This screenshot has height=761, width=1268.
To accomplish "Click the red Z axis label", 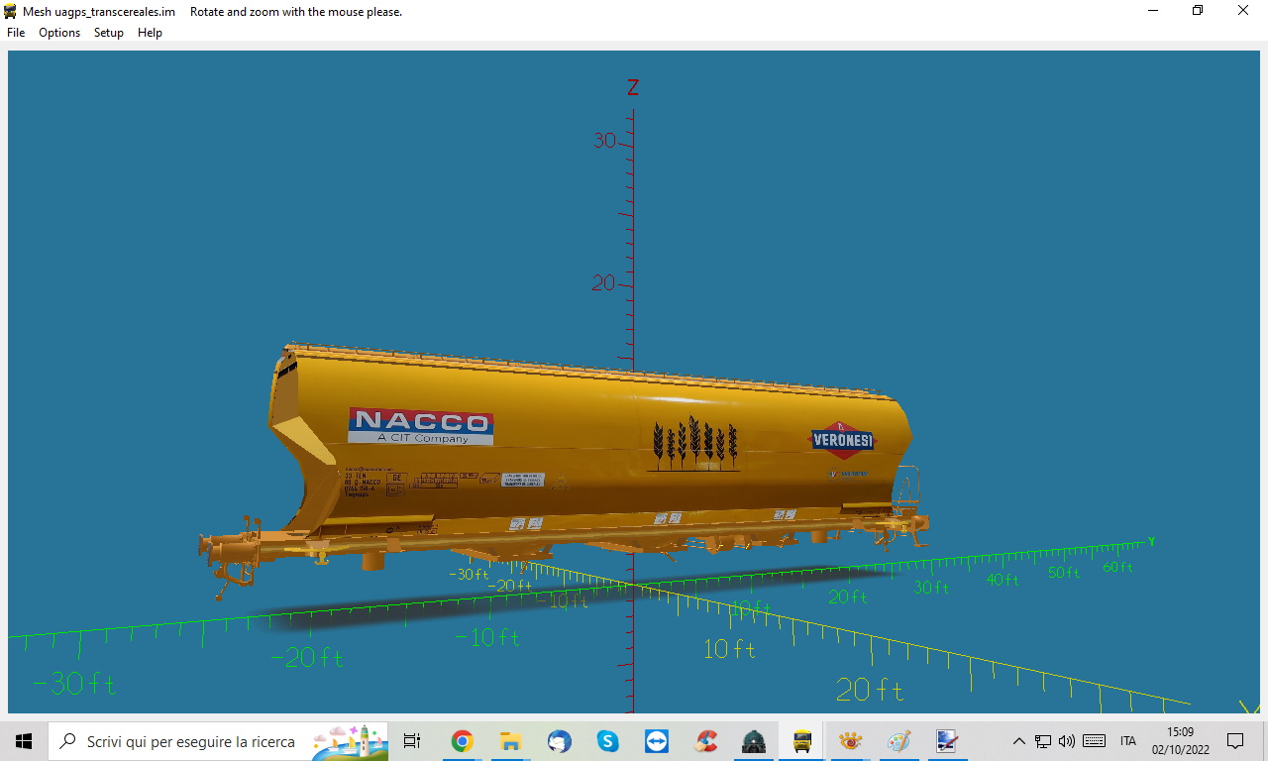I will (633, 88).
